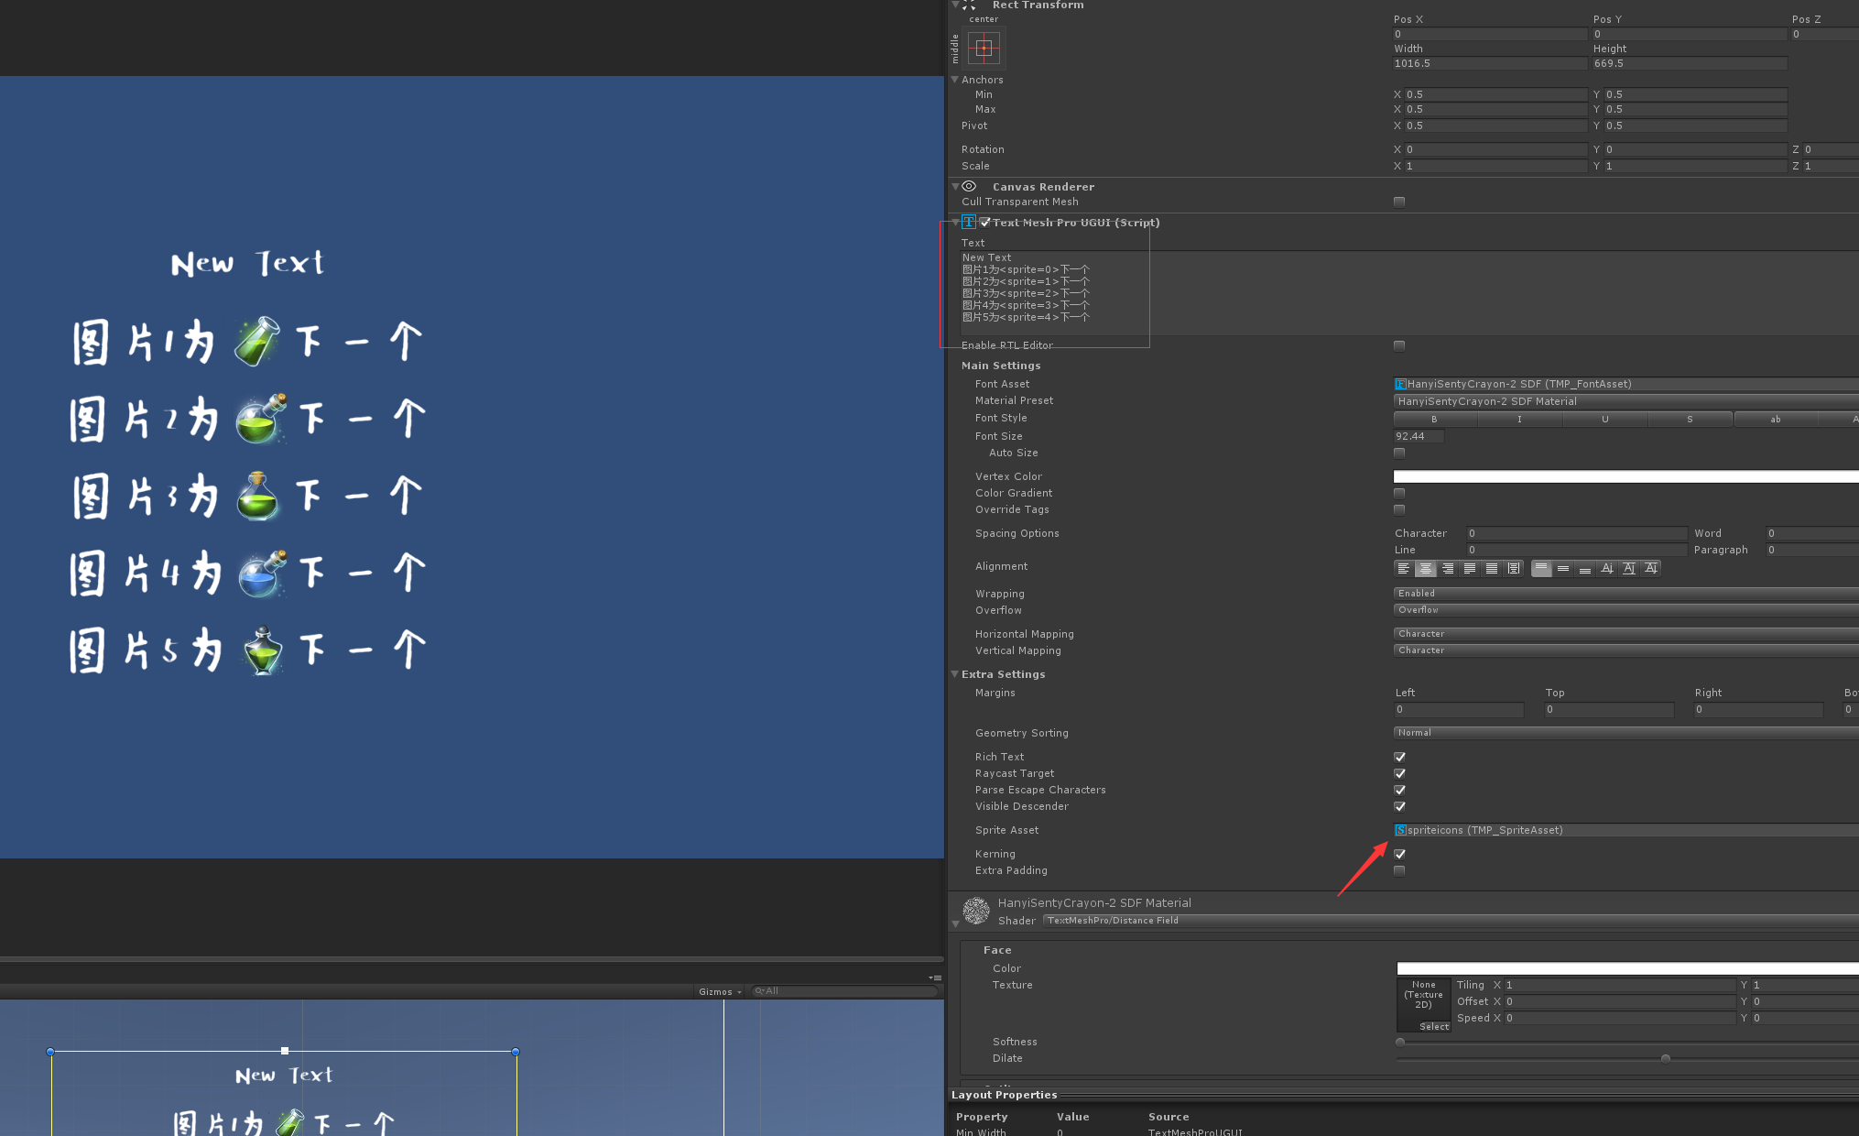Apply Underline font style
The image size is (1859, 1136).
coord(1604,419)
